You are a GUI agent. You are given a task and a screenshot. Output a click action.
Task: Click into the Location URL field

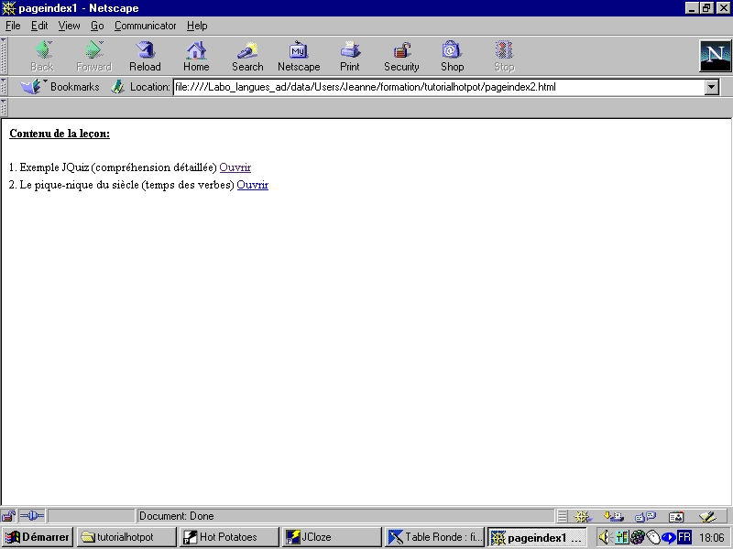tap(439, 87)
